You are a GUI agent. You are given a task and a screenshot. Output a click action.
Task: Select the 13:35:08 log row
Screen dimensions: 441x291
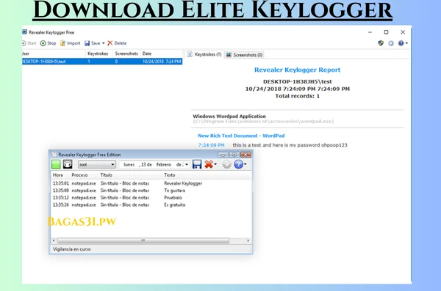pos(151,191)
